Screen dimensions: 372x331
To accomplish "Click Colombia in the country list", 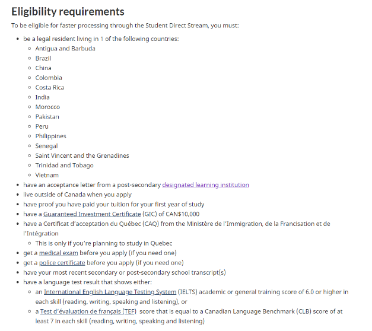I will tap(49, 78).
